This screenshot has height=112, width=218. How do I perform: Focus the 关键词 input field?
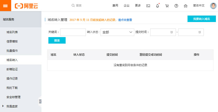point(73,32)
